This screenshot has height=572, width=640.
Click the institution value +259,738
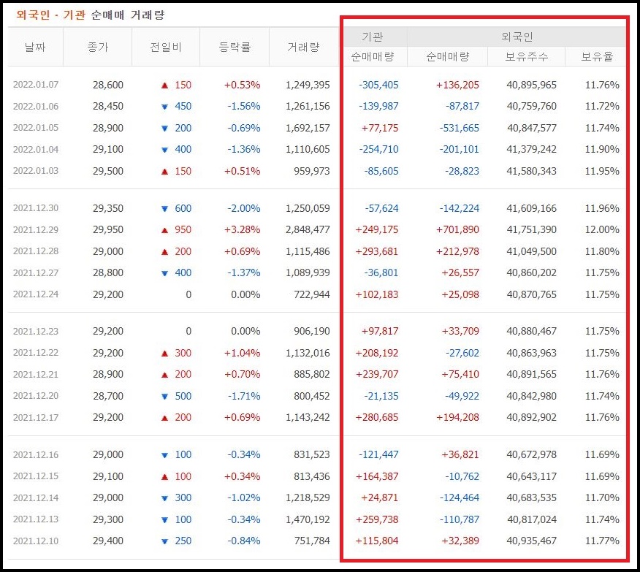coord(377,519)
